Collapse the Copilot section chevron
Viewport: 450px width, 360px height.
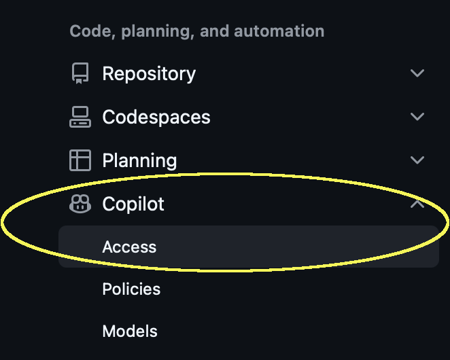(x=417, y=204)
